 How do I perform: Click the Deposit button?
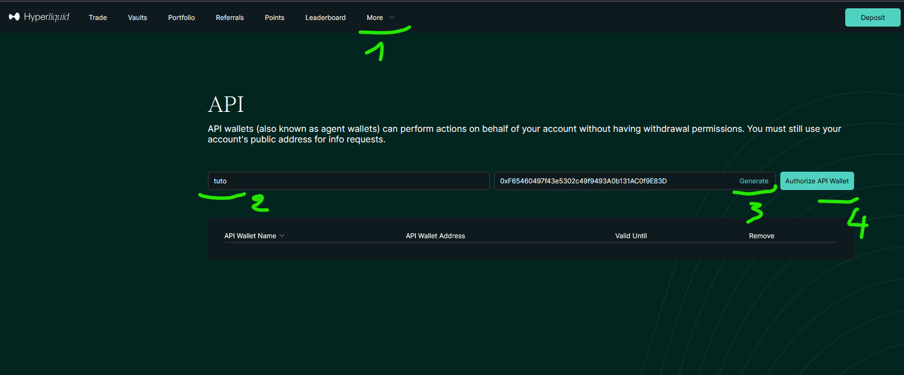[872, 18]
